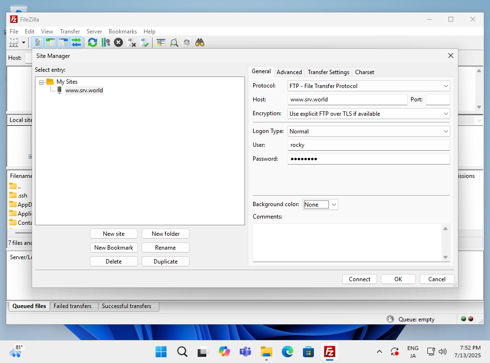
Task: Select the Queued files tab
Action: [29, 306]
